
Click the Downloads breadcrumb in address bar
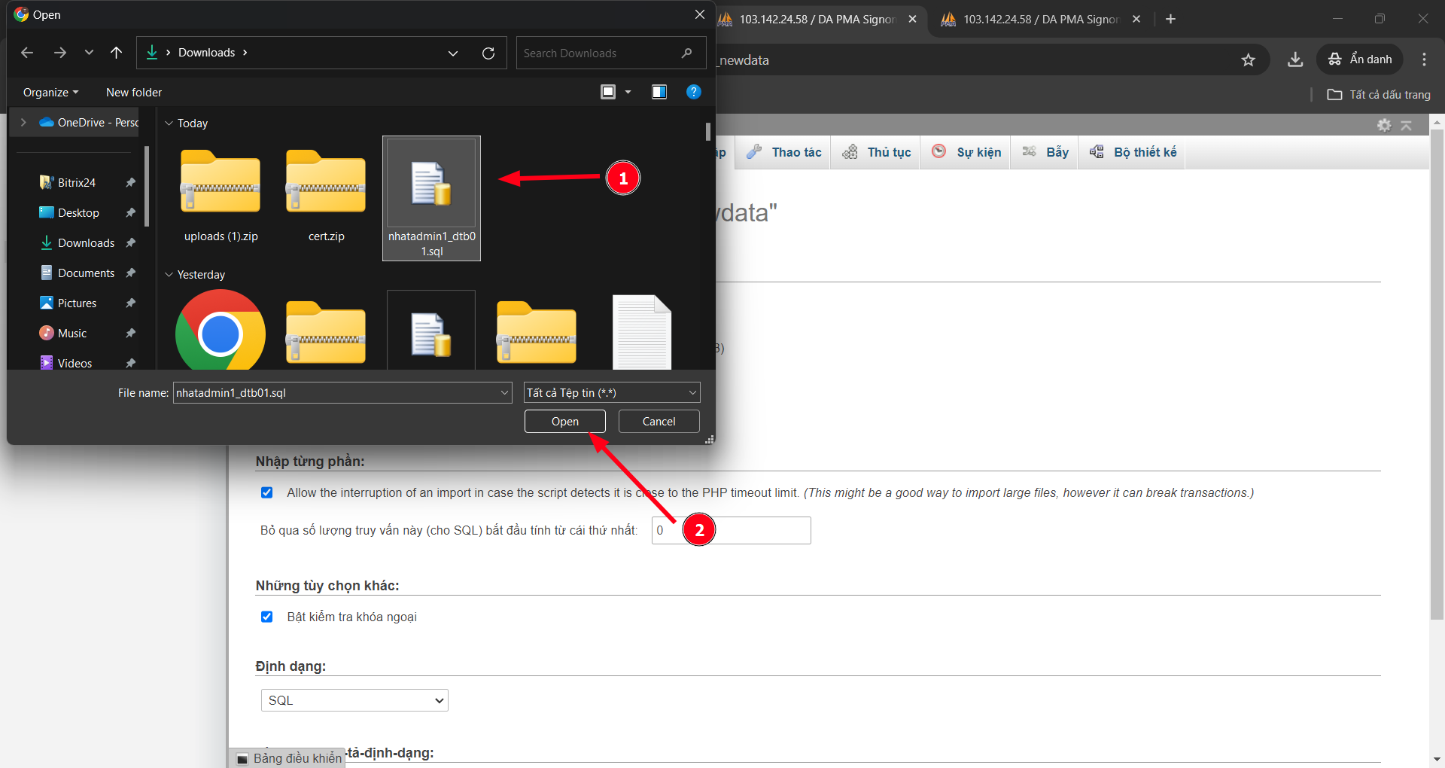(x=206, y=53)
